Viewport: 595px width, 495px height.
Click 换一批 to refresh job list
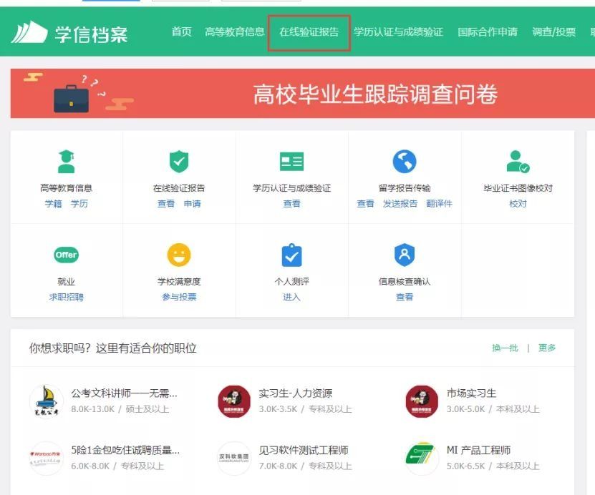click(x=505, y=348)
